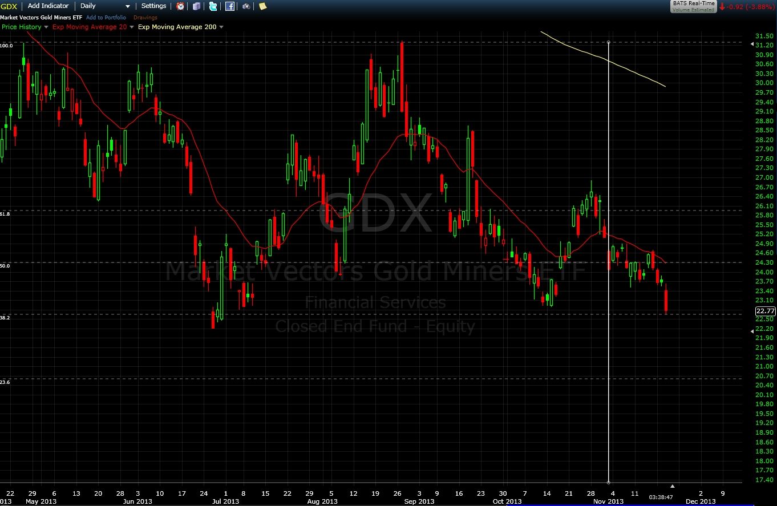This screenshot has height=506, width=777.
Task: Click the Sep 2013 label on time axis
Action: (419, 501)
